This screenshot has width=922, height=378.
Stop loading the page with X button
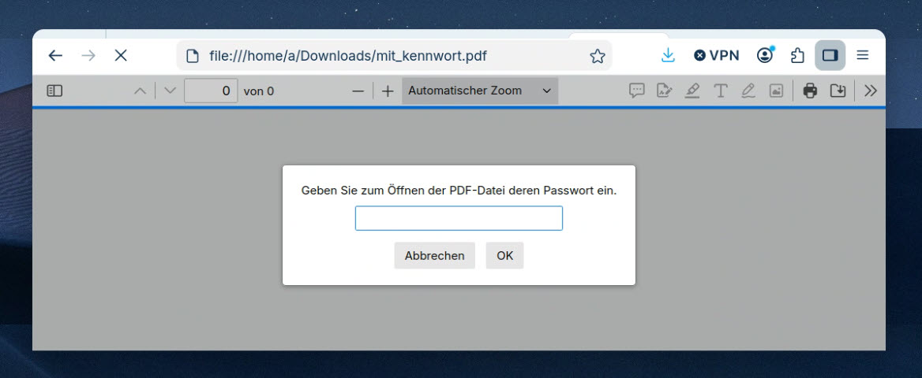[121, 55]
